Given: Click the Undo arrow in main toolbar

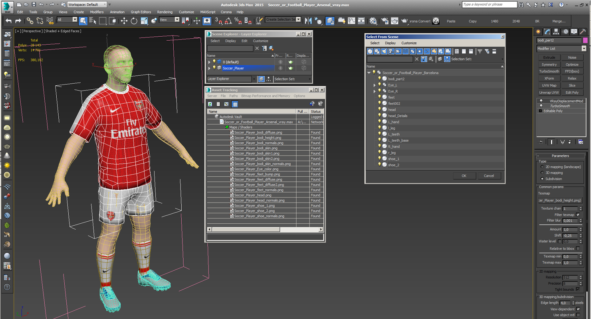Looking at the screenshot, I should pyautogui.click(x=8, y=21).
